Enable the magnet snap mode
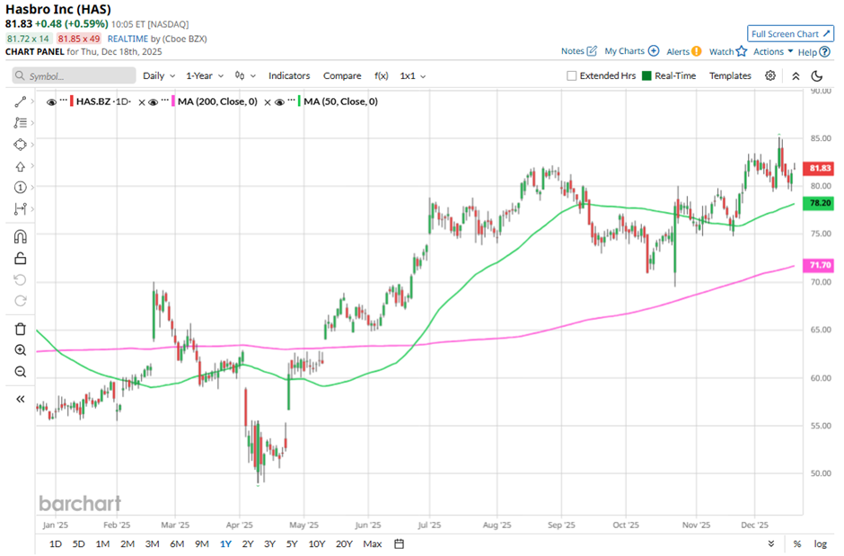844x556 pixels. pyautogui.click(x=21, y=237)
